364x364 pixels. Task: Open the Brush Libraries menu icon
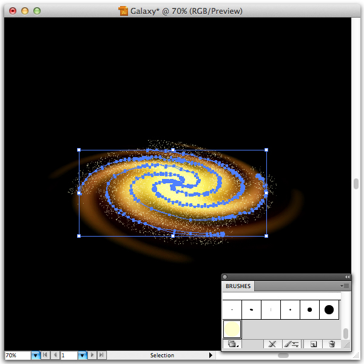(x=232, y=344)
